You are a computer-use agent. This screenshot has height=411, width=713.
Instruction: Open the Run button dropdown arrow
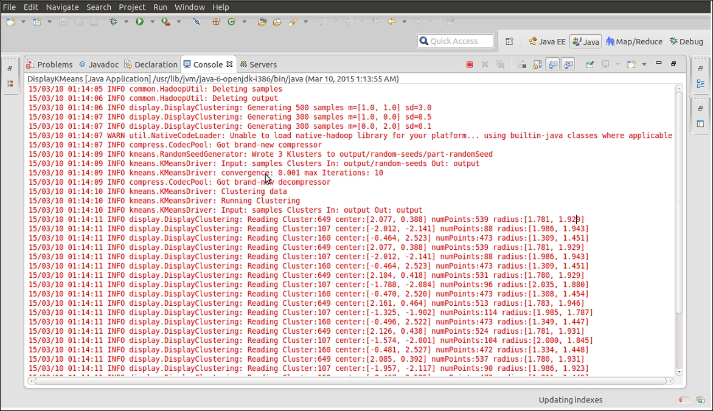point(153,20)
